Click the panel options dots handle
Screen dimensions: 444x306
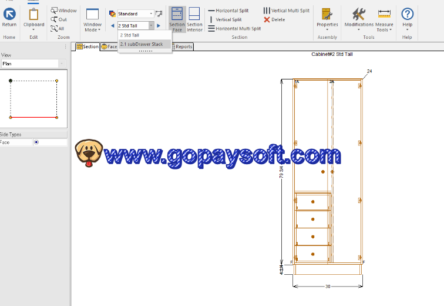tap(65, 46)
